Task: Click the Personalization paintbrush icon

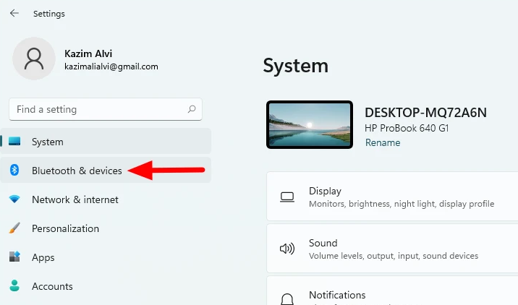Action: point(14,228)
